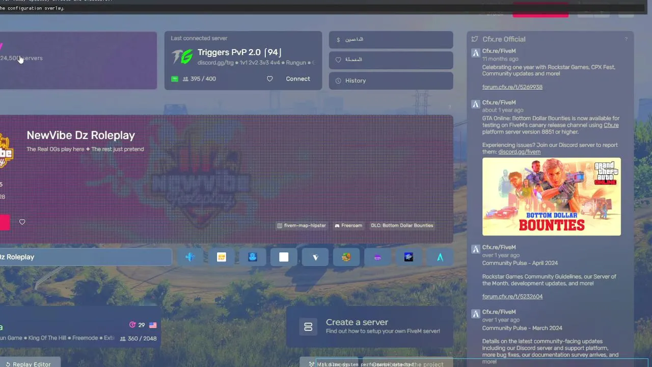This screenshot has height=367, width=652.
Task: Open the cyan A logo server tile
Action: pos(440,257)
